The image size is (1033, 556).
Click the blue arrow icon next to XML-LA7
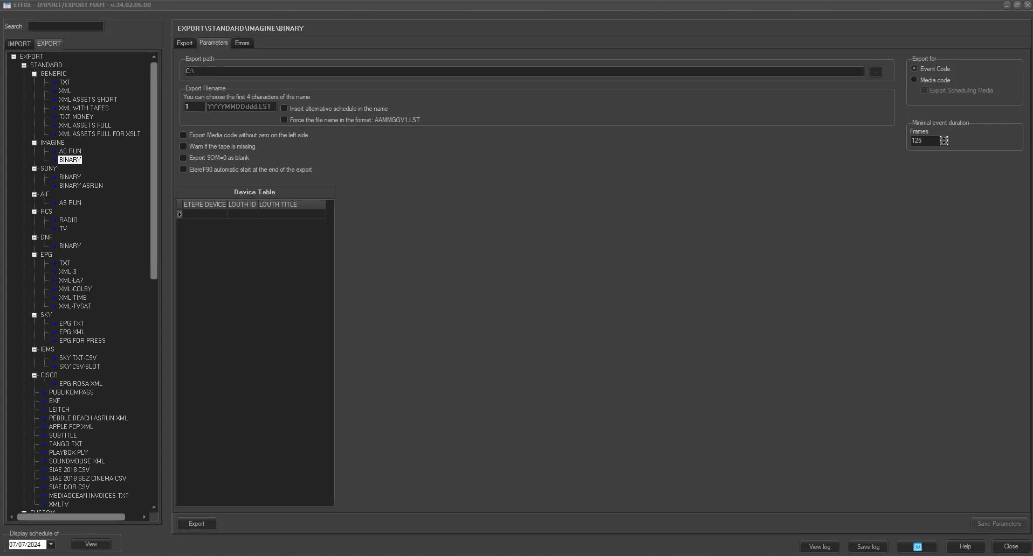tap(54, 280)
